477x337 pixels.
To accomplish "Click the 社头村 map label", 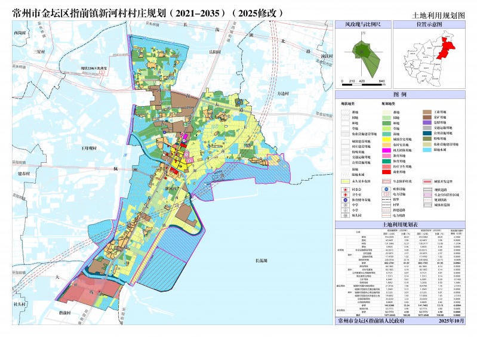I will coord(20,304).
